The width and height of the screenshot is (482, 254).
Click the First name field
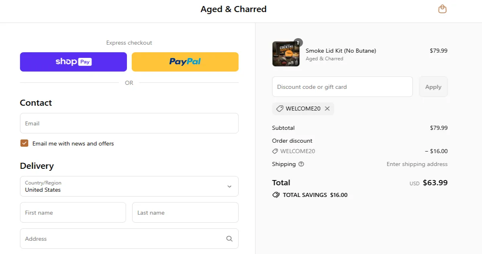click(x=73, y=212)
